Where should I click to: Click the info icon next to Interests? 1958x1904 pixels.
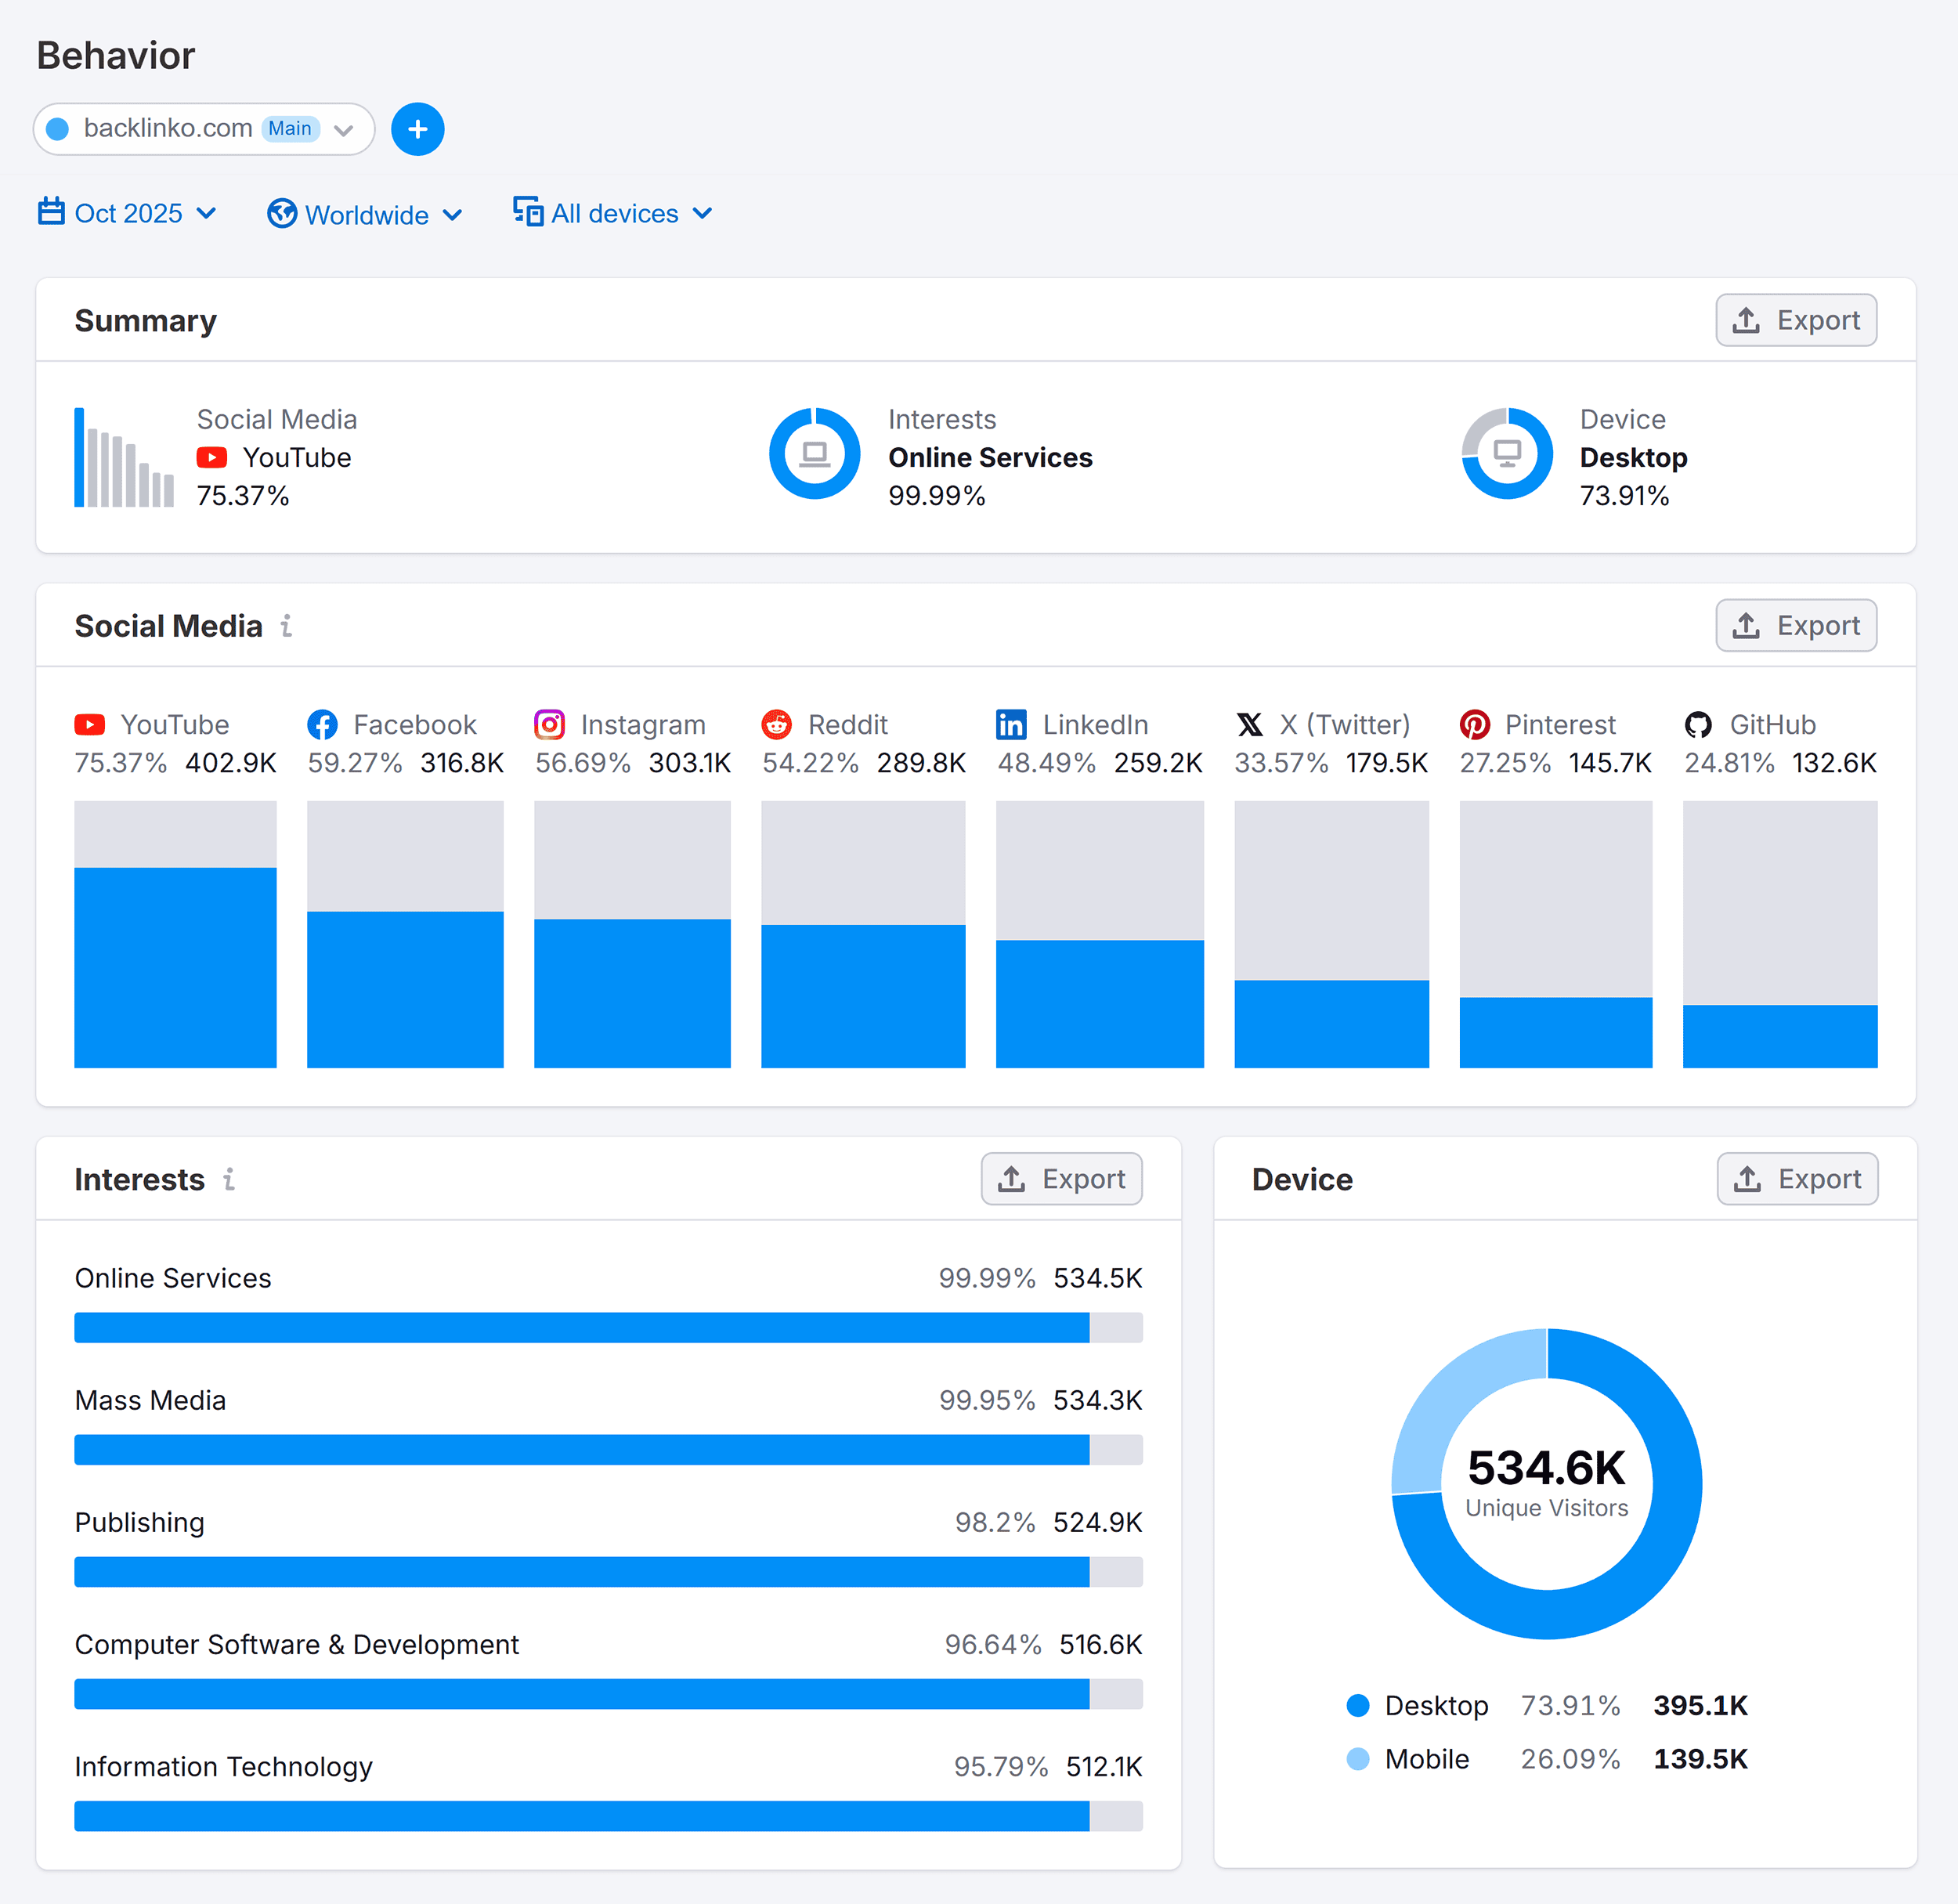pos(229,1180)
